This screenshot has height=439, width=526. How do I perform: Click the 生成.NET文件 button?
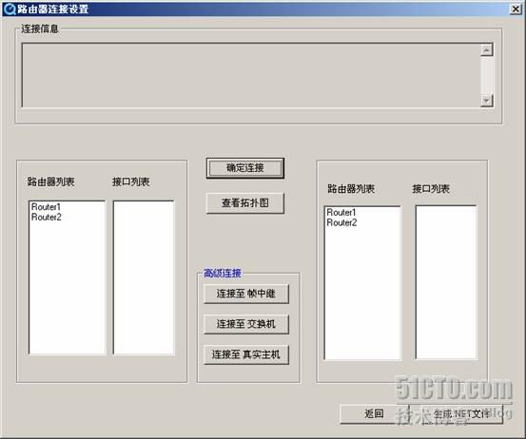(x=461, y=414)
